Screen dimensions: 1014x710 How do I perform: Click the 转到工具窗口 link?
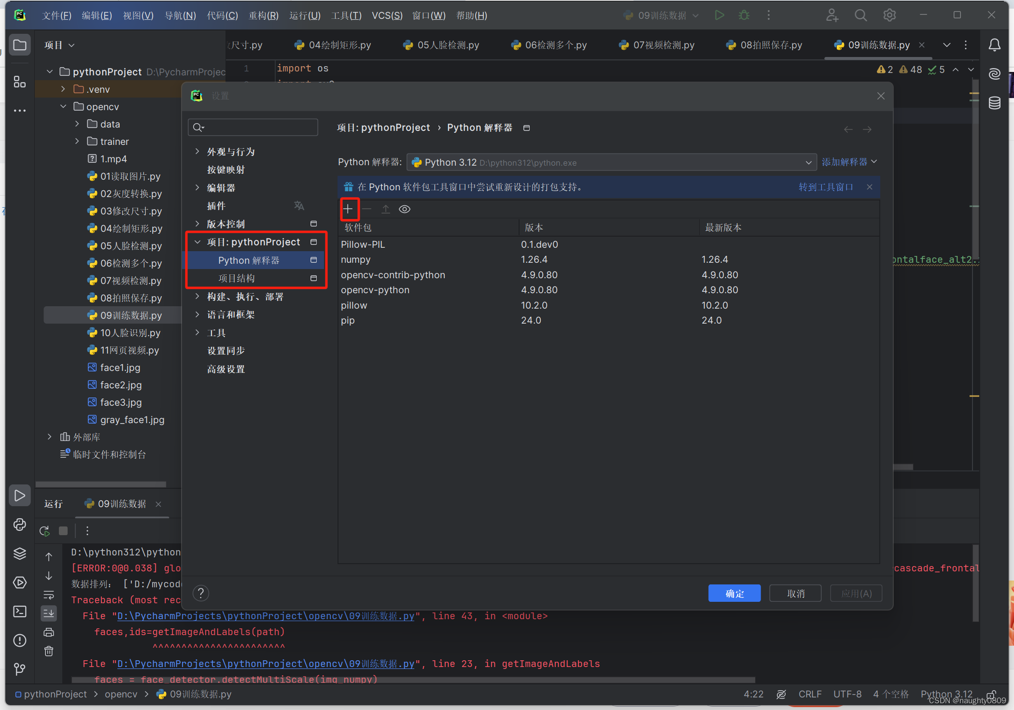point(826,187)
